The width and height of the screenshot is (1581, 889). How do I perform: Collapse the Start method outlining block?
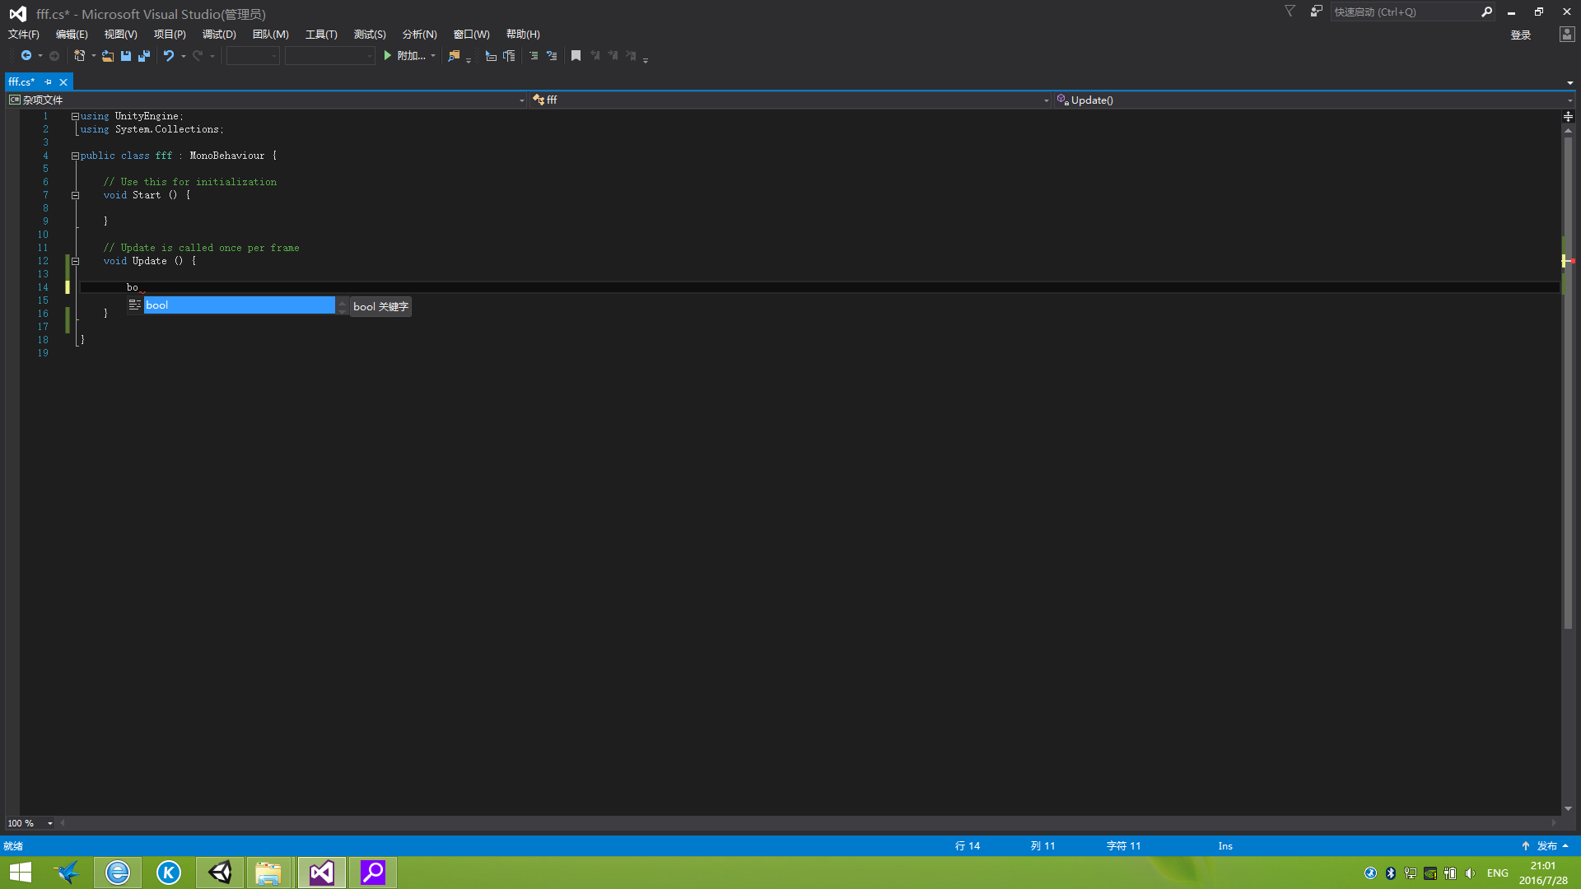tap(75, 195)
